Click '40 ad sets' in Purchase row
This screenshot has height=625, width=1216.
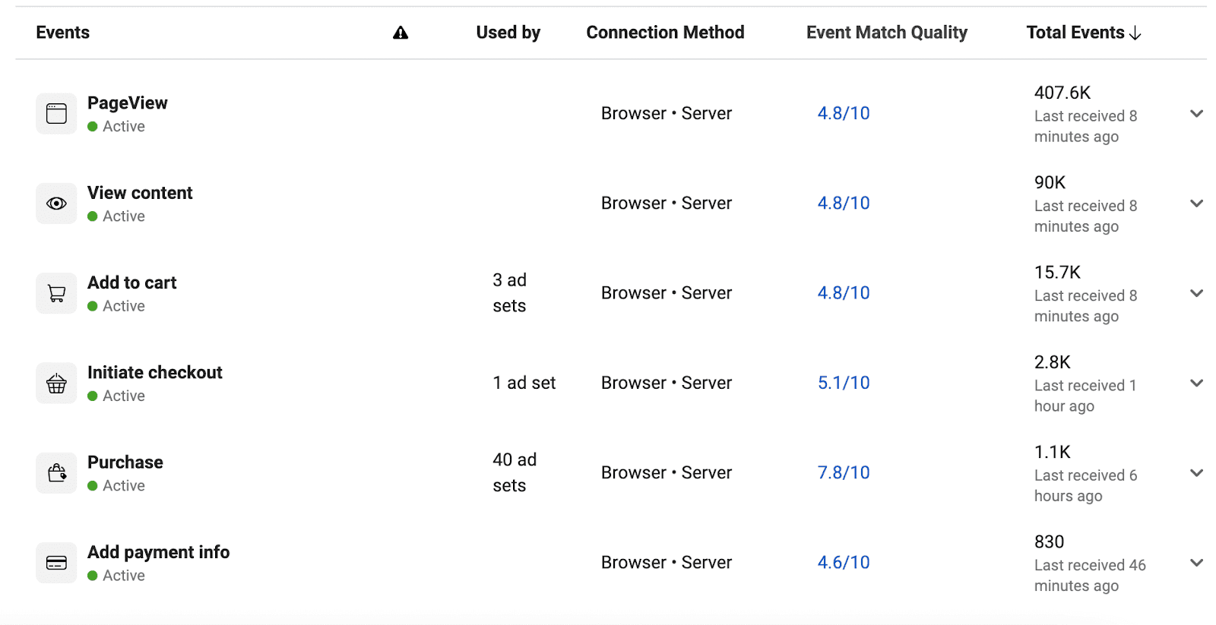[x=515, y=472]
